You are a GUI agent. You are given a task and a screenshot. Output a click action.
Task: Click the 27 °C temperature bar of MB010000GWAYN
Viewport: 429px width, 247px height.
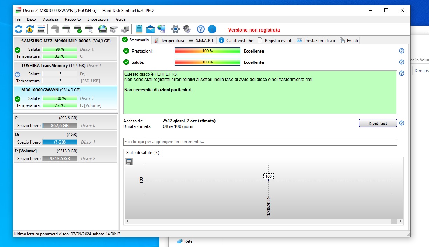(x=60, y=105)
